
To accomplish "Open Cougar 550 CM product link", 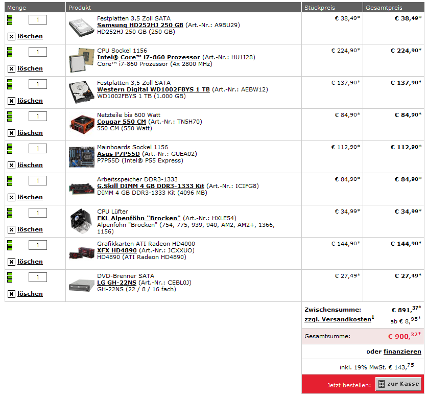I will [122, 122].
